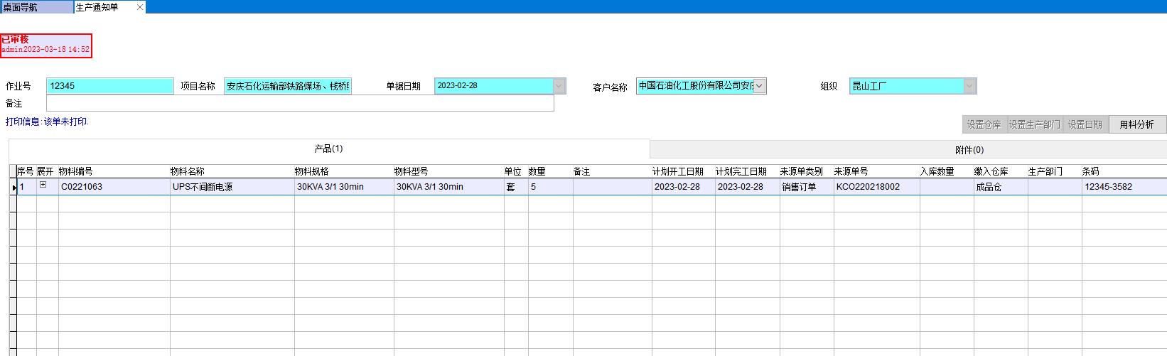Click the 设置仓库 button
1167x356 pixels.
pos(984,124)
